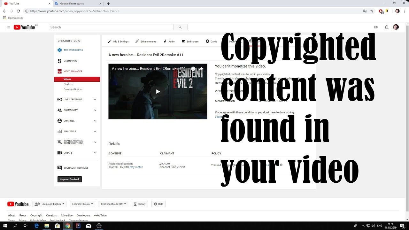Switch to the Enhancements tab
This screenshot has height=230, width=409.
point(146,42)
